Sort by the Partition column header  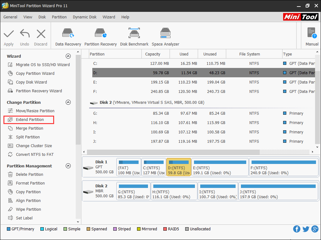[115, 54]
